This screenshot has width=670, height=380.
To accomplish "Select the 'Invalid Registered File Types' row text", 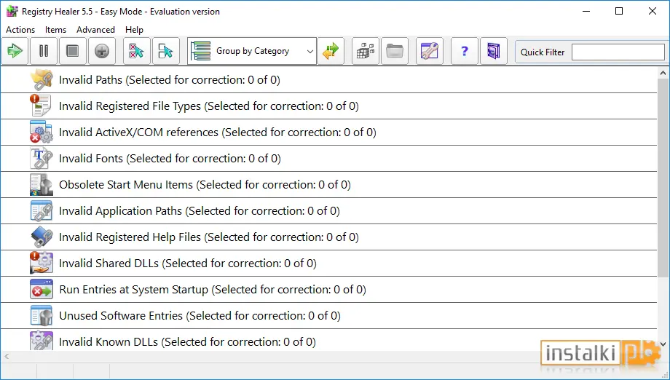I will 209,106.
